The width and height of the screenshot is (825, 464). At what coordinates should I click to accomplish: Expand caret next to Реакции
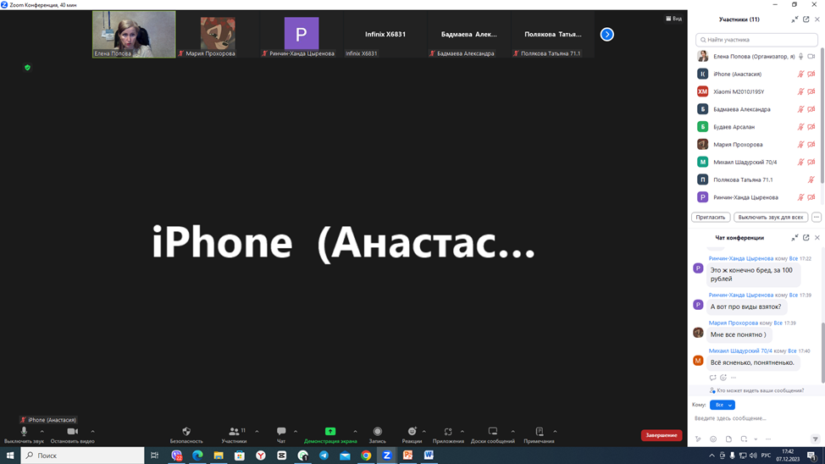[x=424, y=431]
